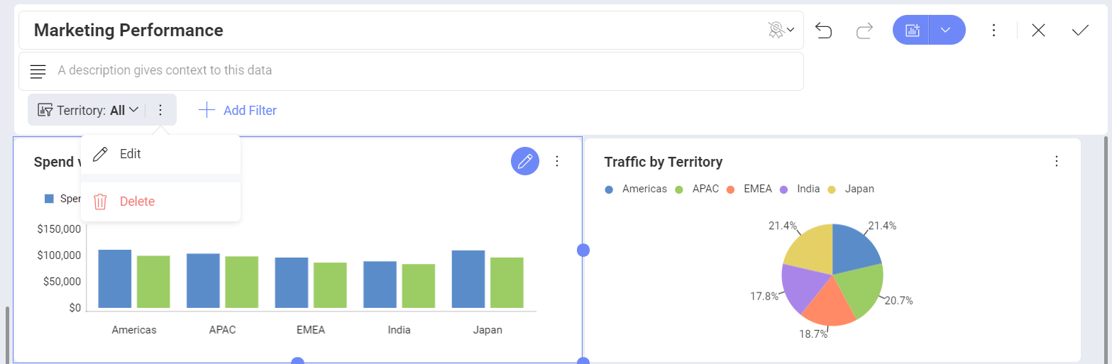Open Spend chart three-dot options menu
The height and width of the screenshot is (364, 1112).
click(x=557, y=161)
